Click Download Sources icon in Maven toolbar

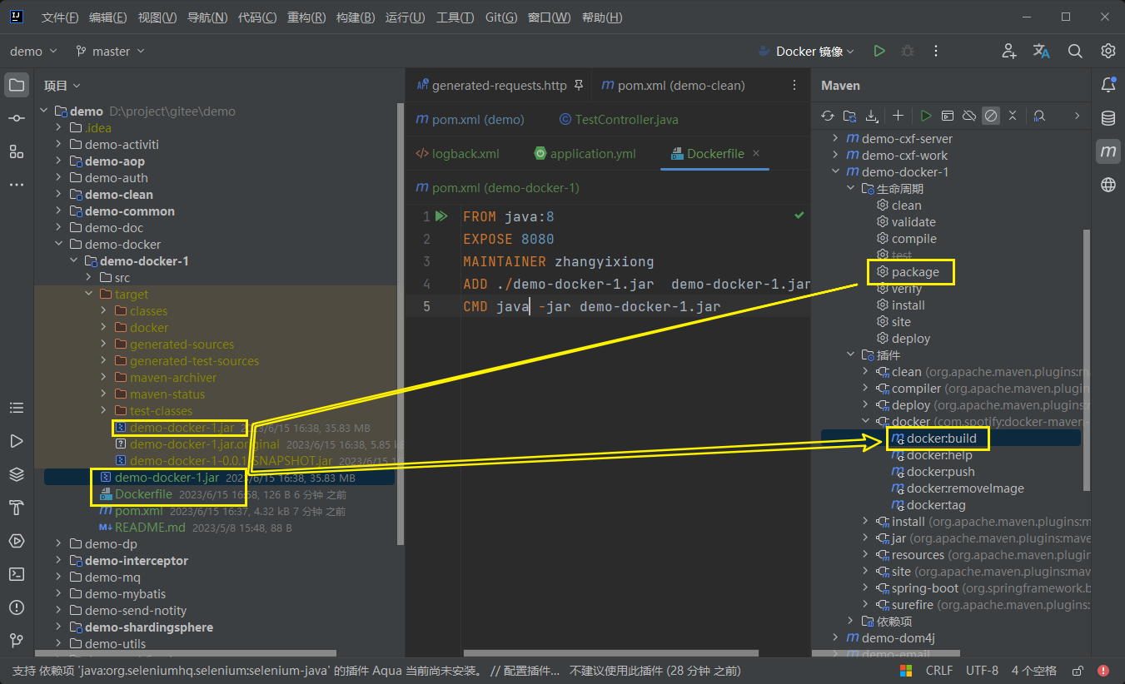pyautogui.click(x=872, y=116)
